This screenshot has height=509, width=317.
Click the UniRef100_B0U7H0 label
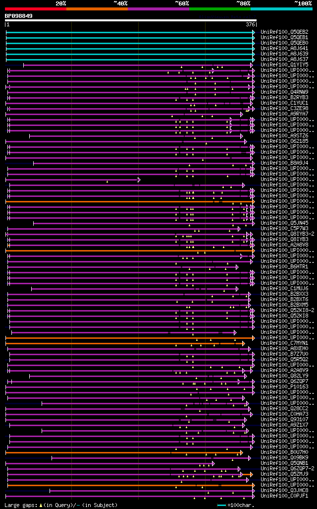pyautogui.click(x=284, y=452)
